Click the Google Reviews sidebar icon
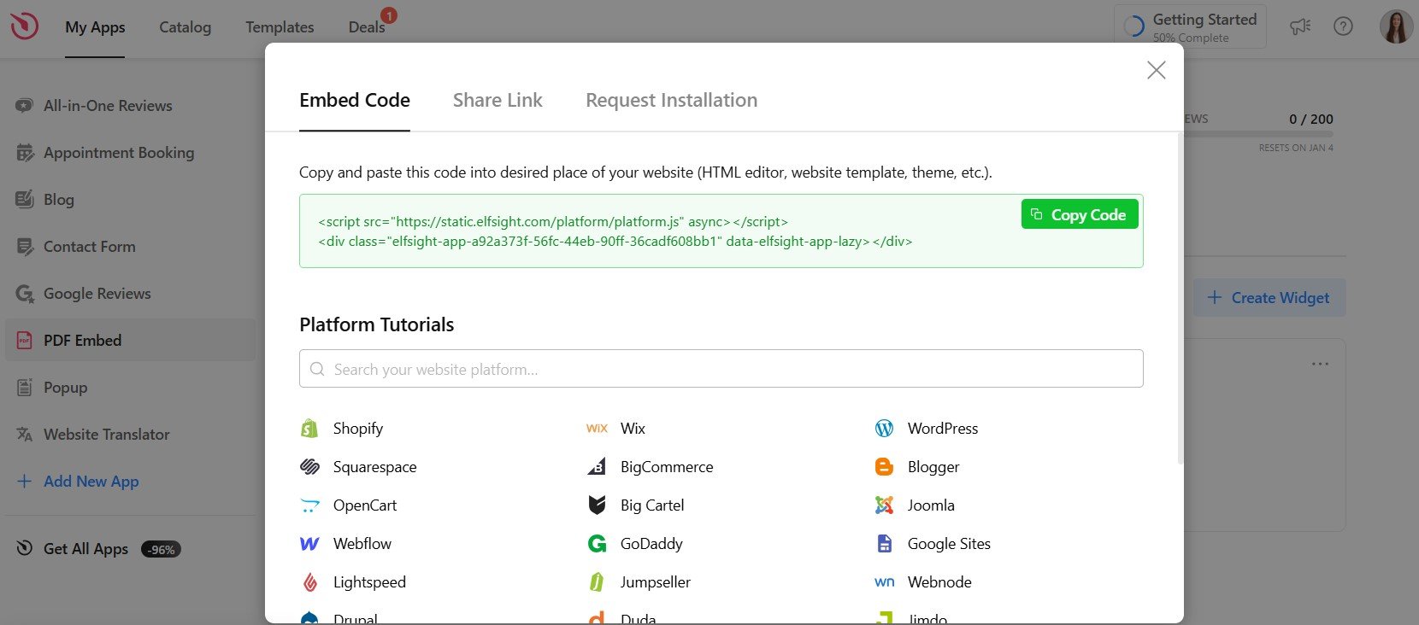Viewport: 1419px width, 625px height. [25, 294]
